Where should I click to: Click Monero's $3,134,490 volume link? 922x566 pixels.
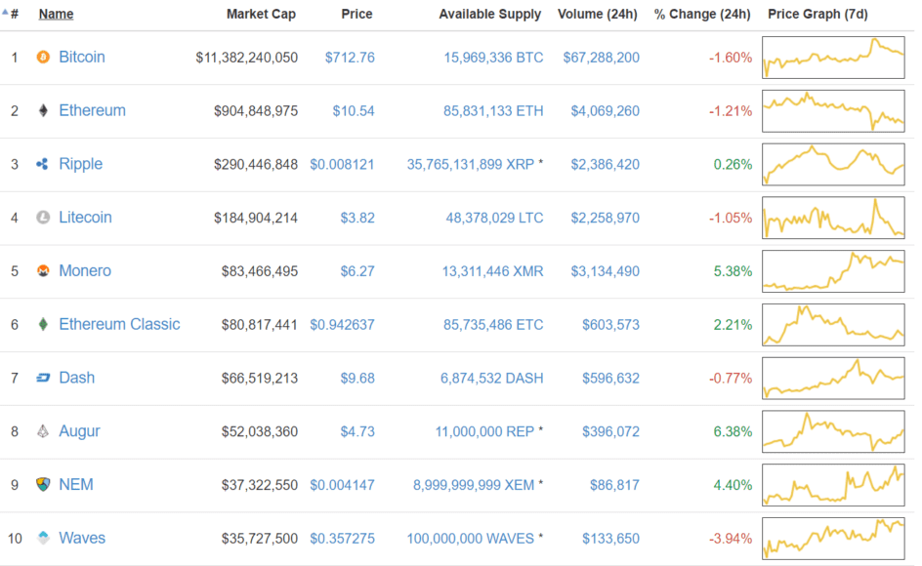coord(606,271)
